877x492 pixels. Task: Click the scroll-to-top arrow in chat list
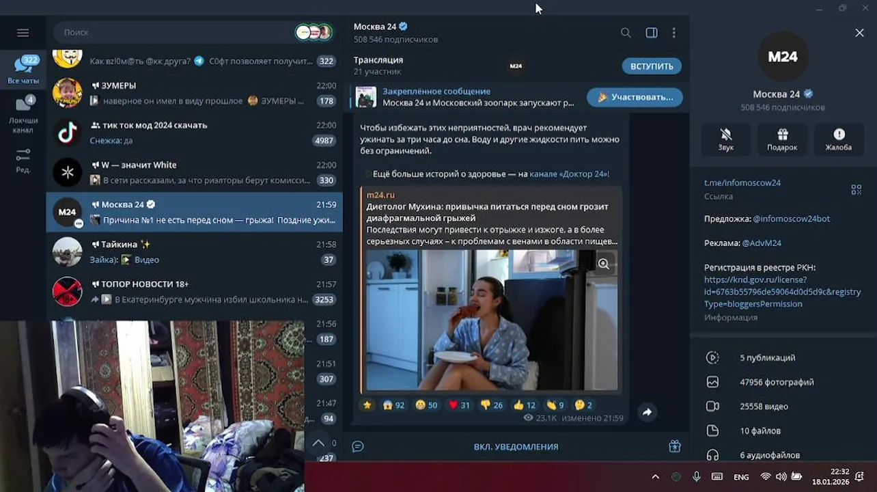click(318, 443)
